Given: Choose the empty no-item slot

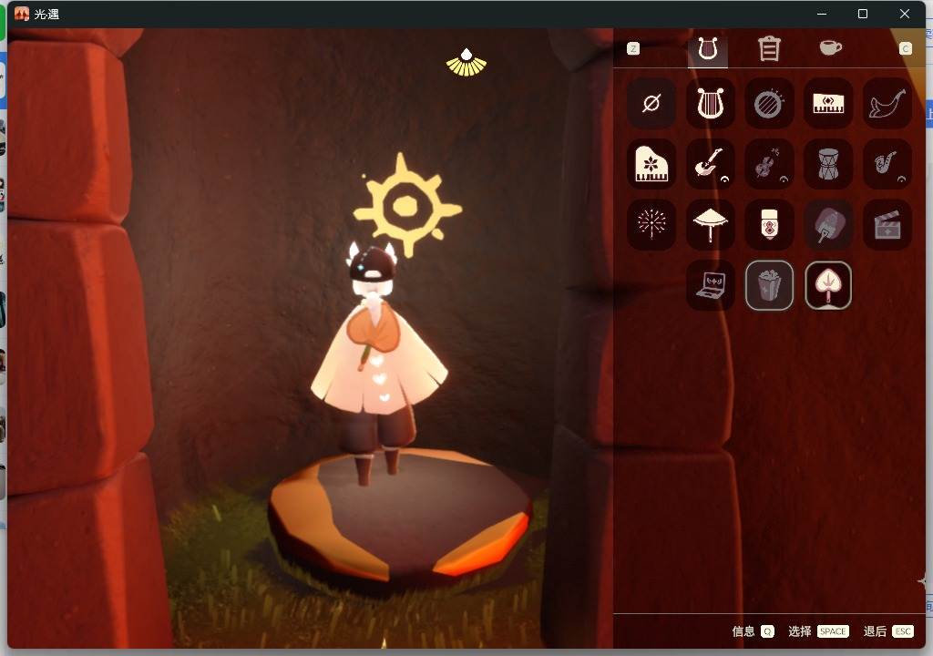Looking at the screenshot, I should coord(651,104).
